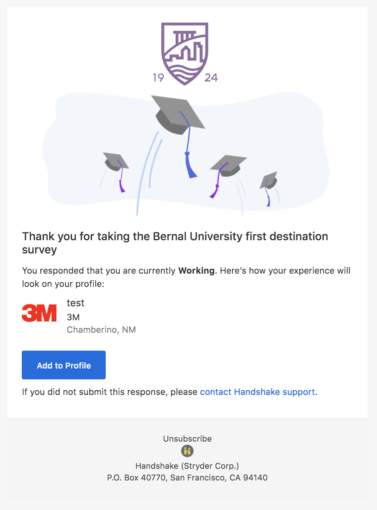This screenshot has width=377, height=510.
Task: Click the '24' year numeral beside shield
Action: (x=211, y=78)
